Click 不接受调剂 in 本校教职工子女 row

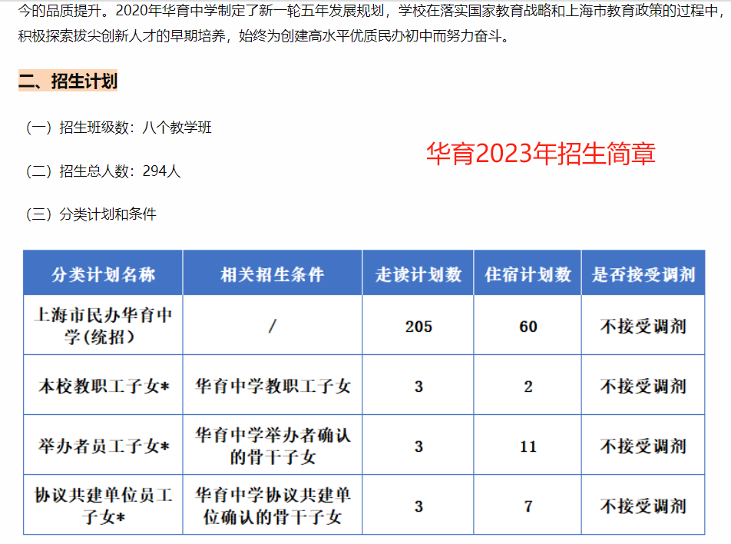pyautogui.click(x=643, y=386)
